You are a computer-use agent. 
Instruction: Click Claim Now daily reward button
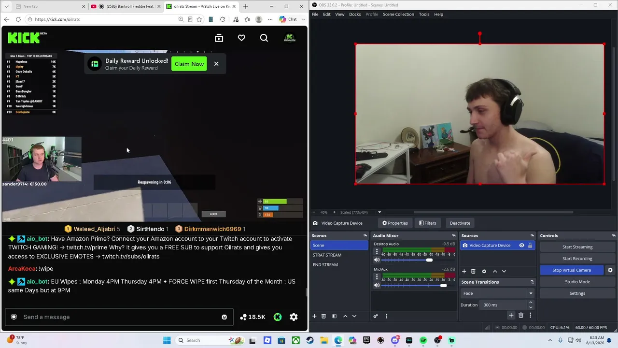189,64
